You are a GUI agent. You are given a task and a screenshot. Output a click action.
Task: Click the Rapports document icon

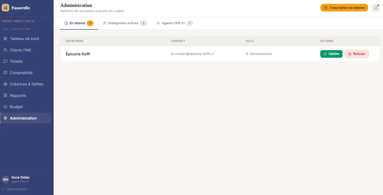5,95
